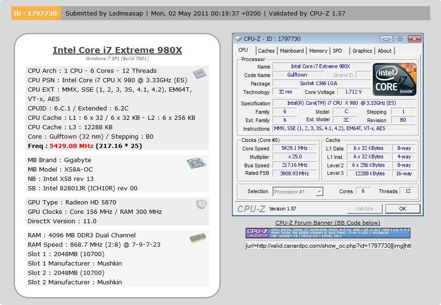Click the Technology value 32 nm

(x=286, y=92)
